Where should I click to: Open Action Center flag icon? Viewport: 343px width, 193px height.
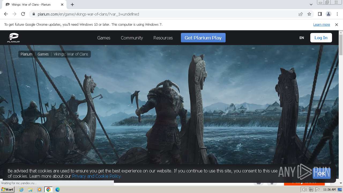[x=318, y=190]
